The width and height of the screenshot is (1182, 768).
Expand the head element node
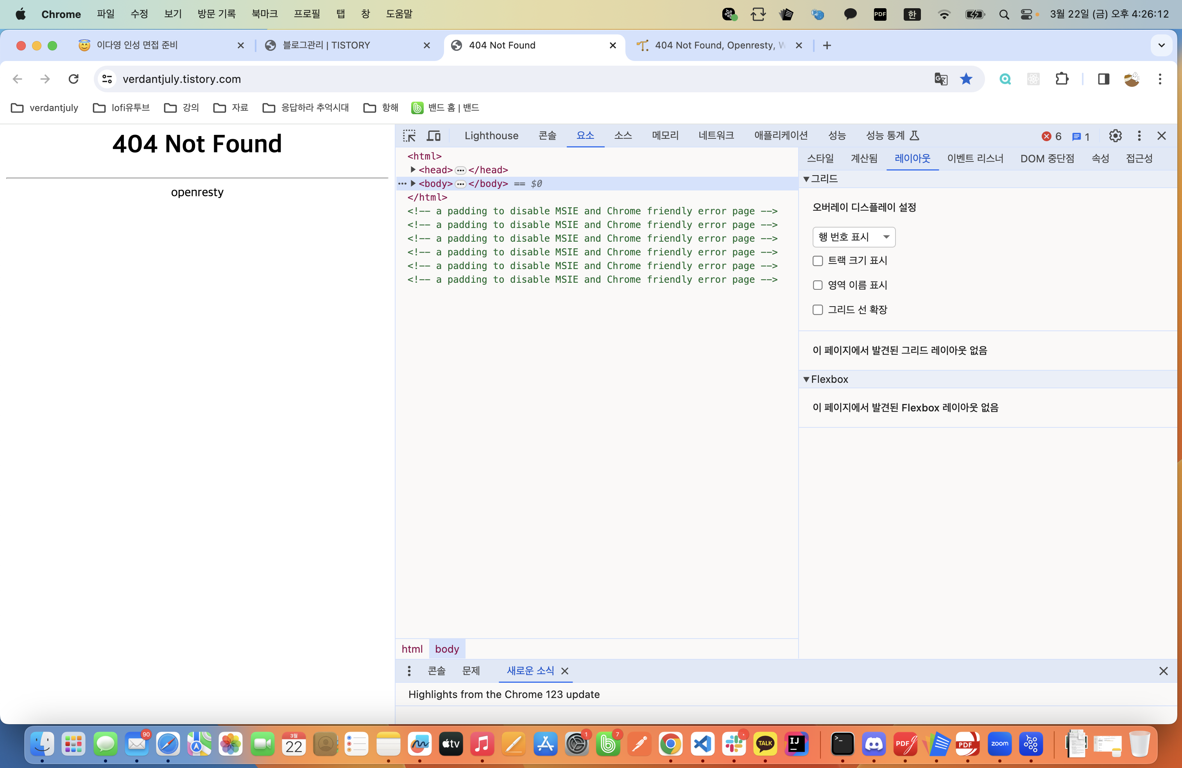point(413,170)
